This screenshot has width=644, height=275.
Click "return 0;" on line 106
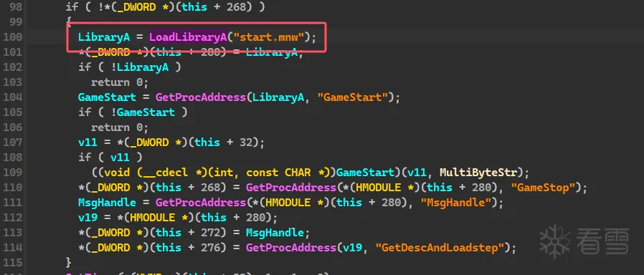tap(120, 127)
